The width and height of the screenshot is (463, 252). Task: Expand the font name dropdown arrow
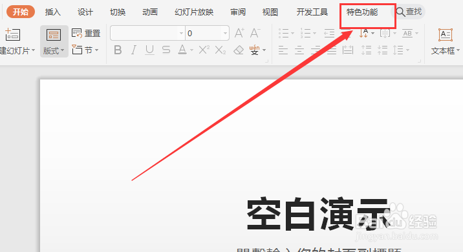(x=181, y=34)
